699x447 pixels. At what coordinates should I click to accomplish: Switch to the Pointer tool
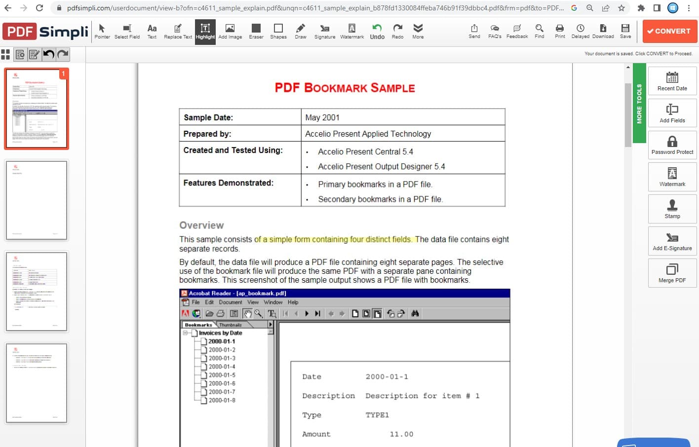(x=102, y=31)
